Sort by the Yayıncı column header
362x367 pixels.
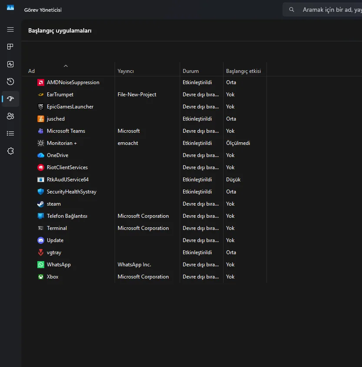(x=126, y=71)
